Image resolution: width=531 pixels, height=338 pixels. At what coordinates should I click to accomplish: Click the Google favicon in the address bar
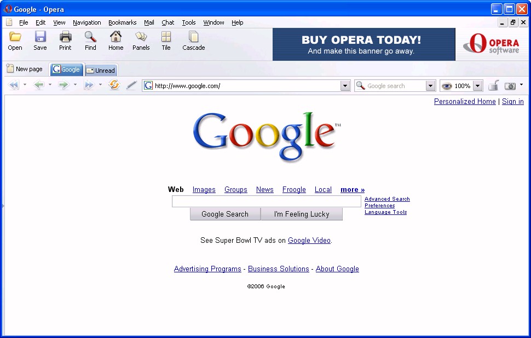click(x=148, y=86)
